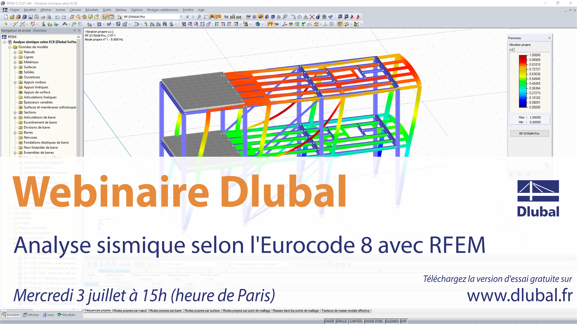Toggle the highlighted navigator panel icon

pyautogui.click(x=105, y=17)
